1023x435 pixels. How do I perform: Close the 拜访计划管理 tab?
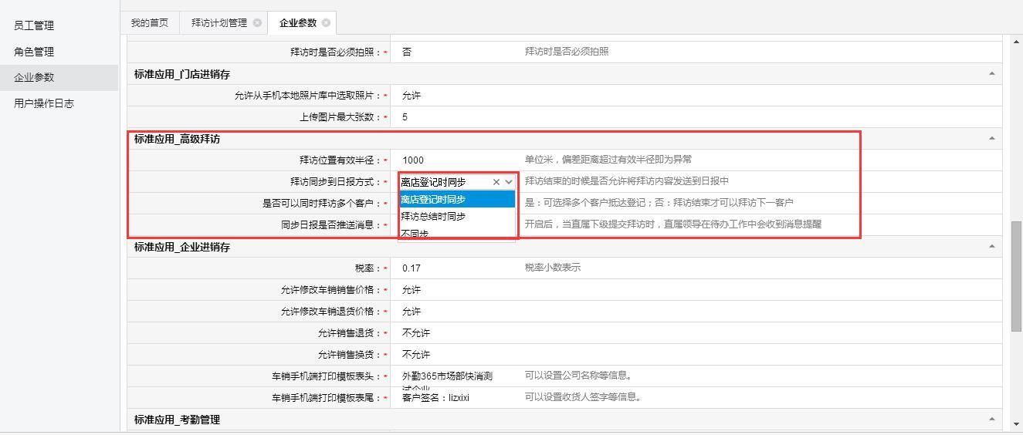pos(257,23)
